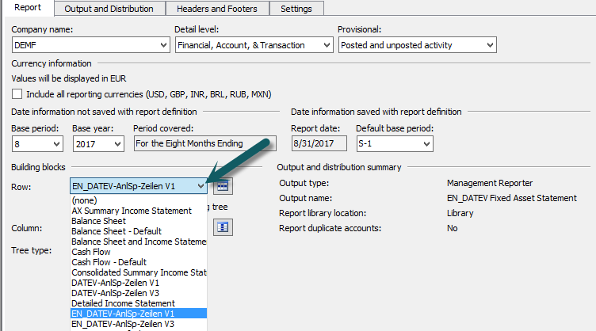Enable Include all reporting currencies checkbox
Image resolution: width=596 pixels, height=331 pixels.
(x=17, y=94)
